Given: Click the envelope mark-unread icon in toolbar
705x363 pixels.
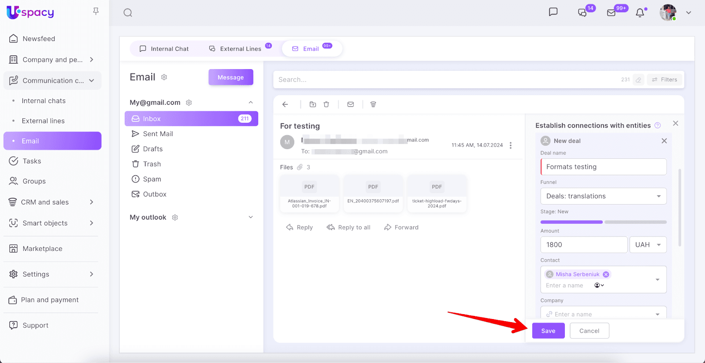Looking at the screenshot, I should click(x=351, y=104).
